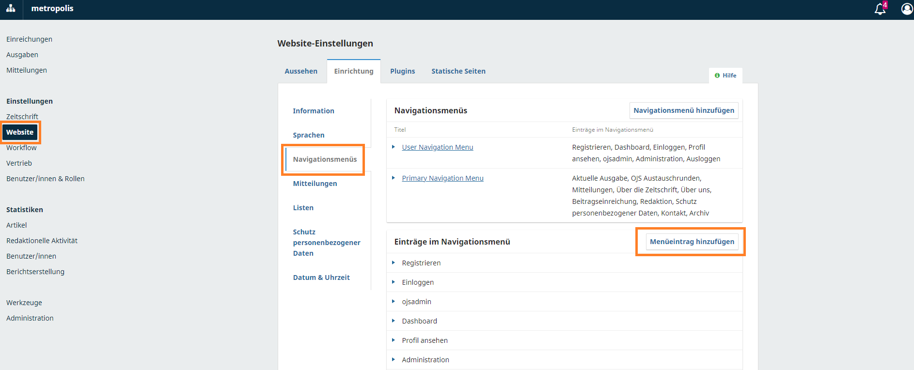Image resolution: width=914 pixels, height=370 pixels.
Task: Open the user profile icon
Action: click(x=907, y=9)
